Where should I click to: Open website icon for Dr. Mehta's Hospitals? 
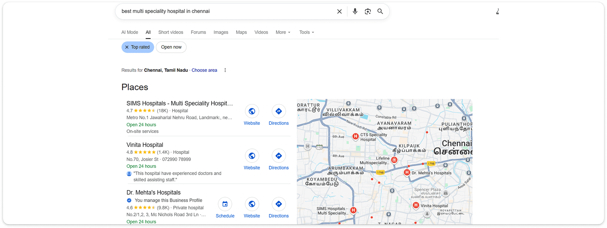point(252,204)
